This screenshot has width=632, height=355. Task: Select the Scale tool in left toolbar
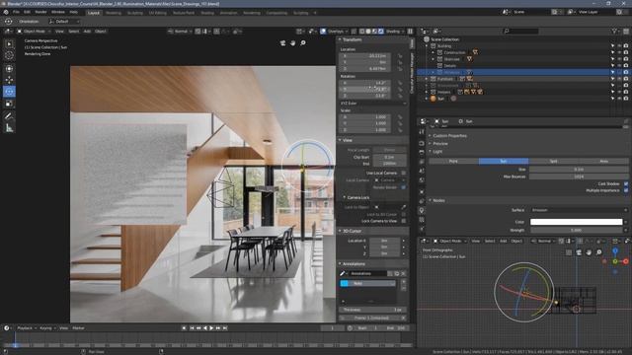click(9, 104)
